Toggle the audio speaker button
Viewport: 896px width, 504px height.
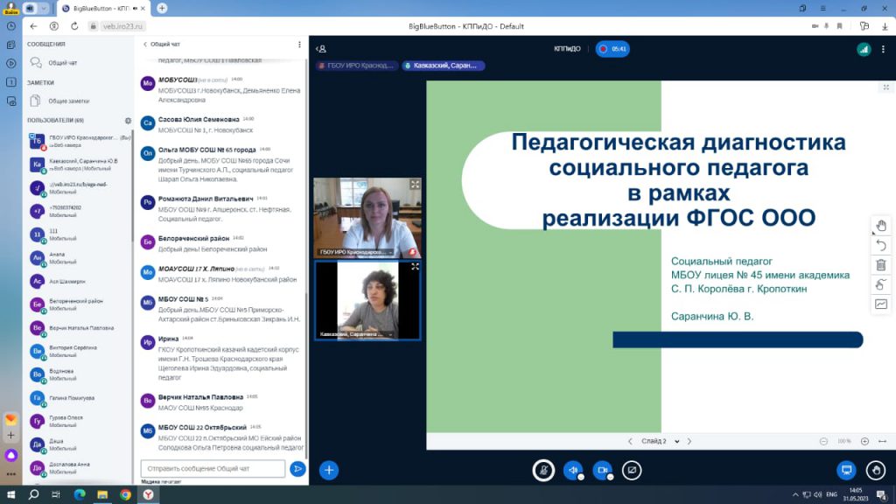click(x=572, y=470)
